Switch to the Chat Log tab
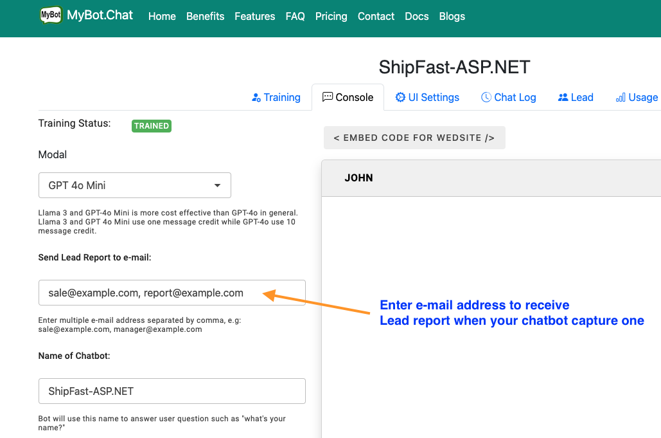 [509, 97]
